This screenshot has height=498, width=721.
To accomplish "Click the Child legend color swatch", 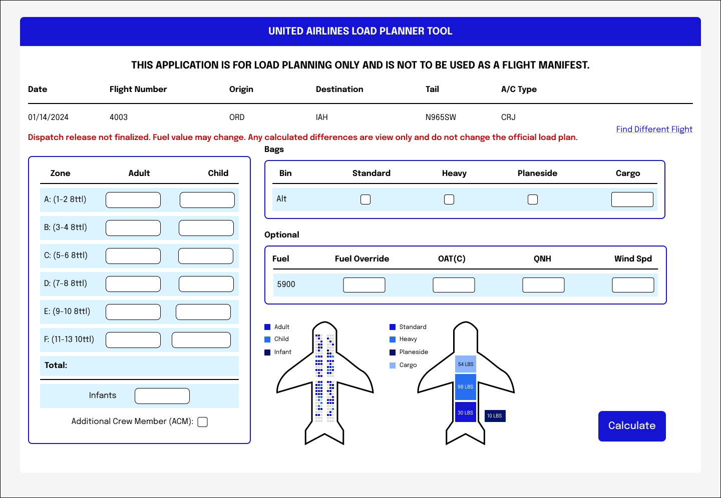I will tap(267, 339).
